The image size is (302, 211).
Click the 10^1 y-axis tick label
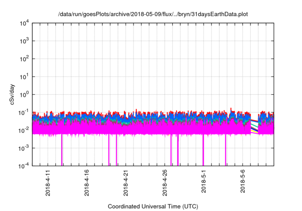point(24,77)
